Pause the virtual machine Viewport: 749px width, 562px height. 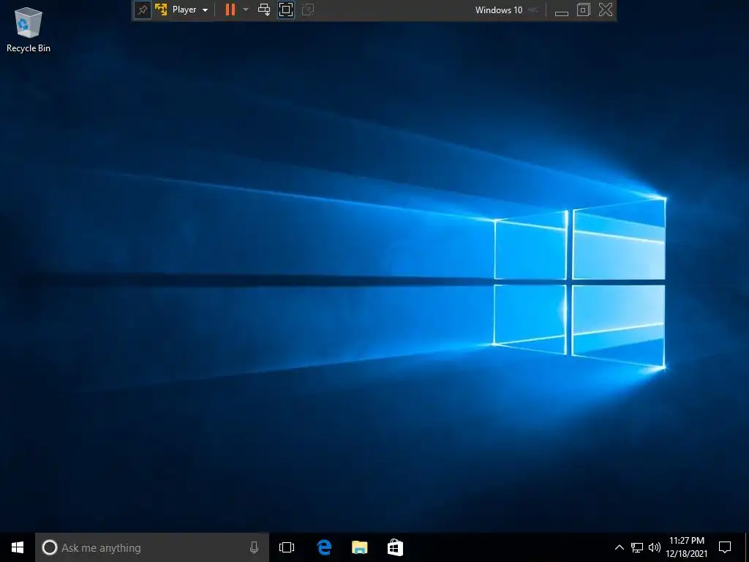tap(230, 10)
